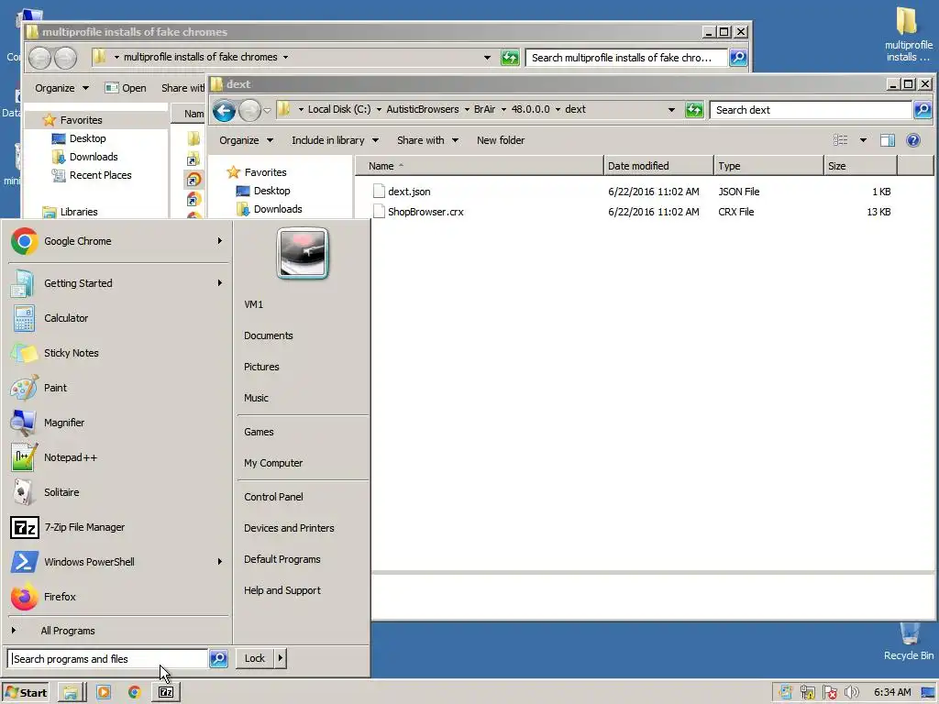Launch 7-Zip File Manager from Start menu
The image size is (939, 704).
click(118, 527)
